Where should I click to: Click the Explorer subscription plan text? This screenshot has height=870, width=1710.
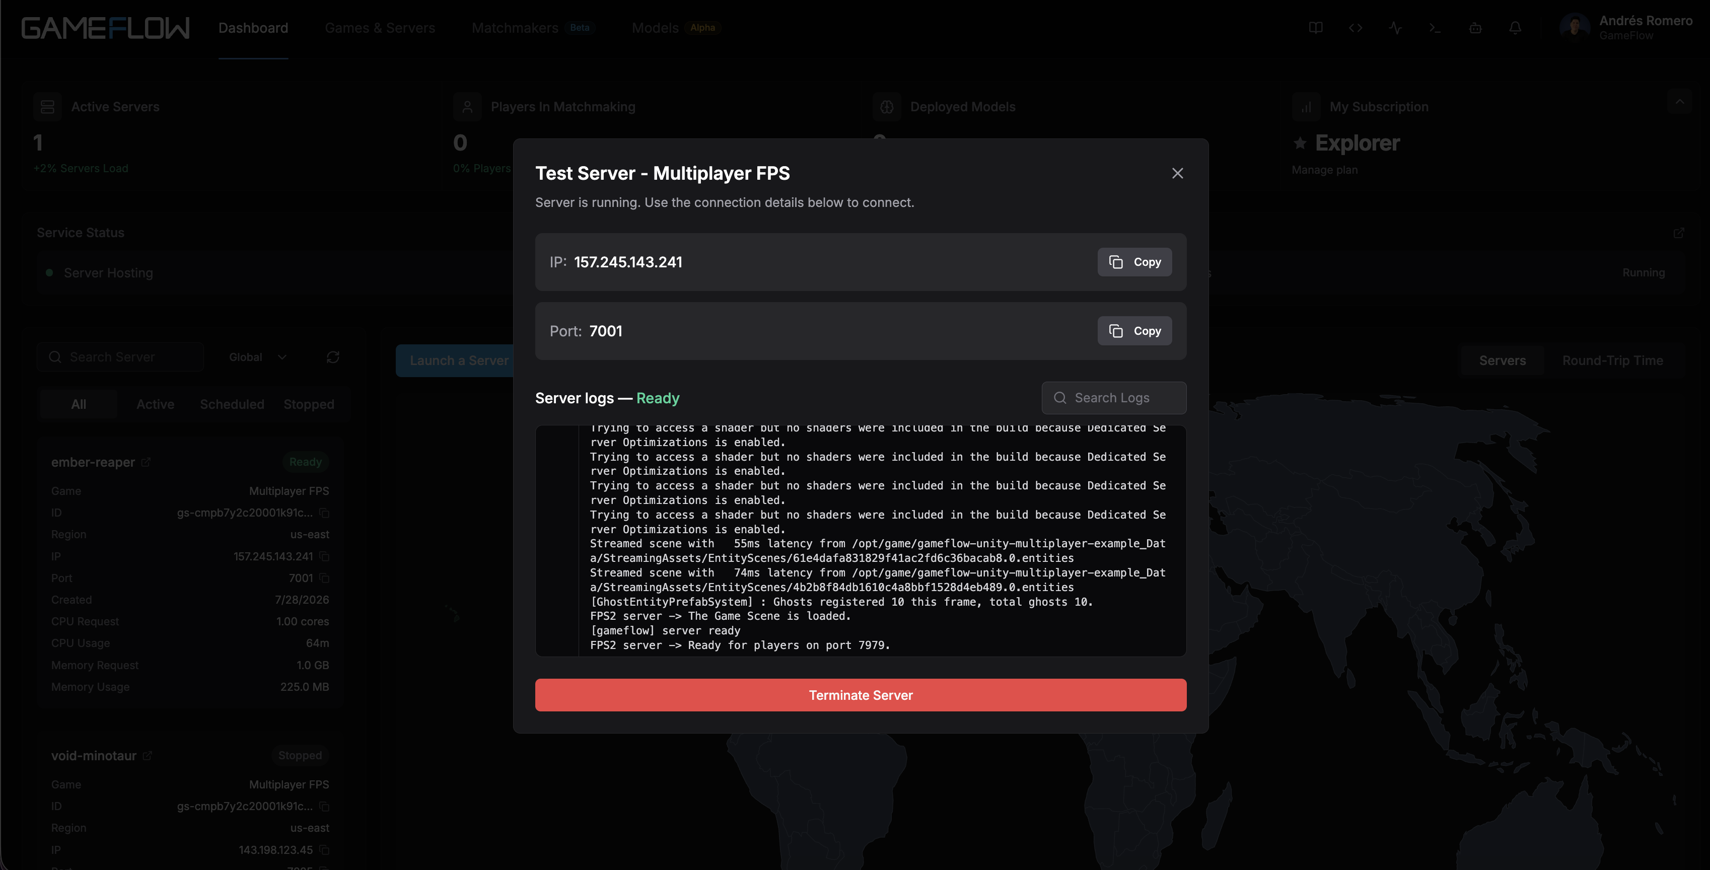pyautogui.click(x=1358, y=142)
